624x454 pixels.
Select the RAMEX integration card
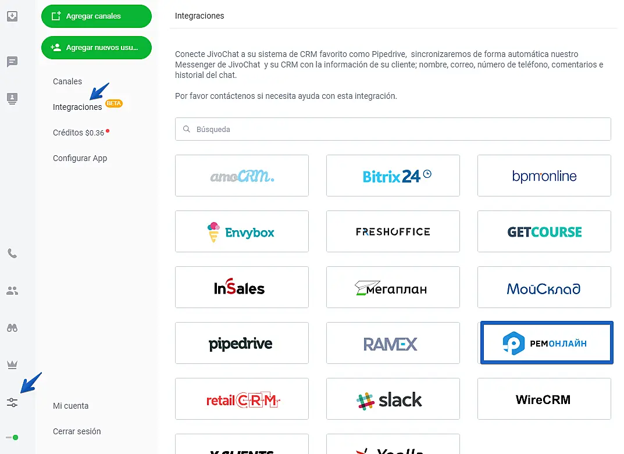coord(393,342)
